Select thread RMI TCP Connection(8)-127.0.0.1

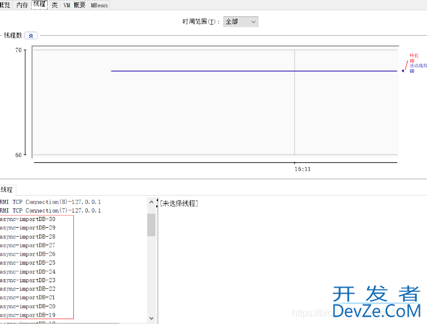50,202
